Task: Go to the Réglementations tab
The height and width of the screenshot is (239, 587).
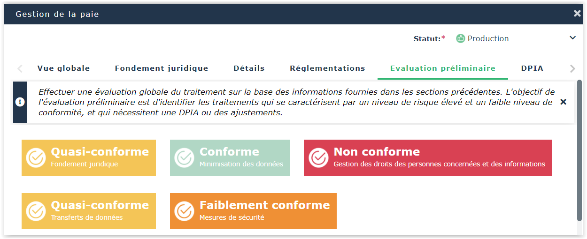Action: point(327,68)
